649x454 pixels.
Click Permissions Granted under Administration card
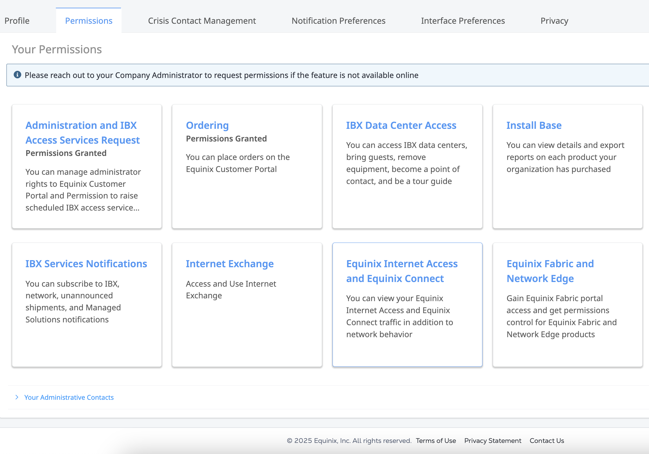(x=66, y=153)
